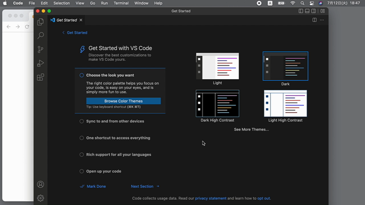Open the Customize Layout icon
This screenshot has height=205, width=365.
(x=323, y=11)
